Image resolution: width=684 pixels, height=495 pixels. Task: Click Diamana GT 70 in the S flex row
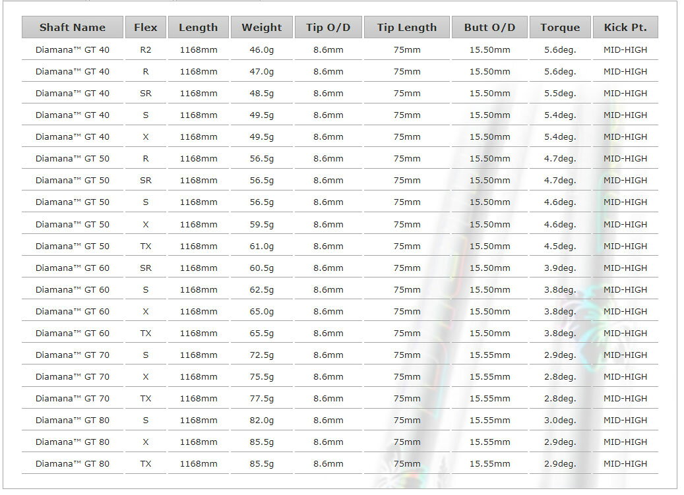(x=73, y=355)
